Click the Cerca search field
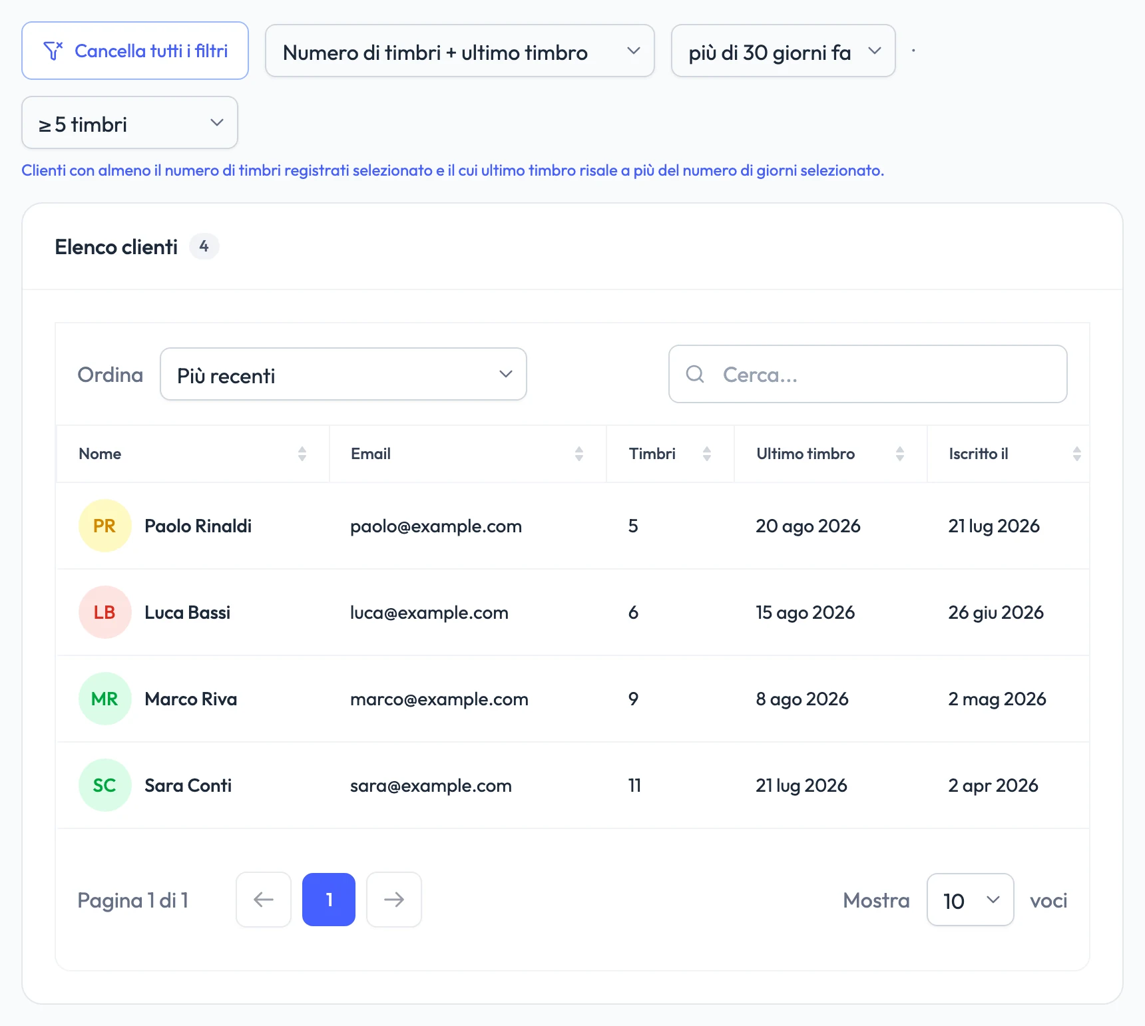Viewport: 1145px width, 1026px height. 868,374
